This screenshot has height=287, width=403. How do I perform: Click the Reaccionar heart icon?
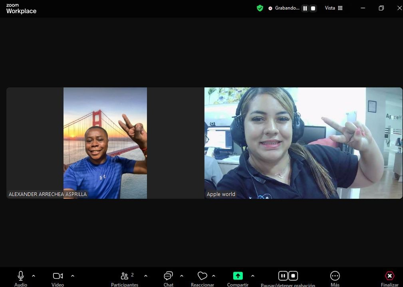[x=202, y=276]
